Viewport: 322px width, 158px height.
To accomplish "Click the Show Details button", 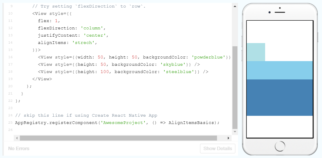I will [x=218, y=148].
